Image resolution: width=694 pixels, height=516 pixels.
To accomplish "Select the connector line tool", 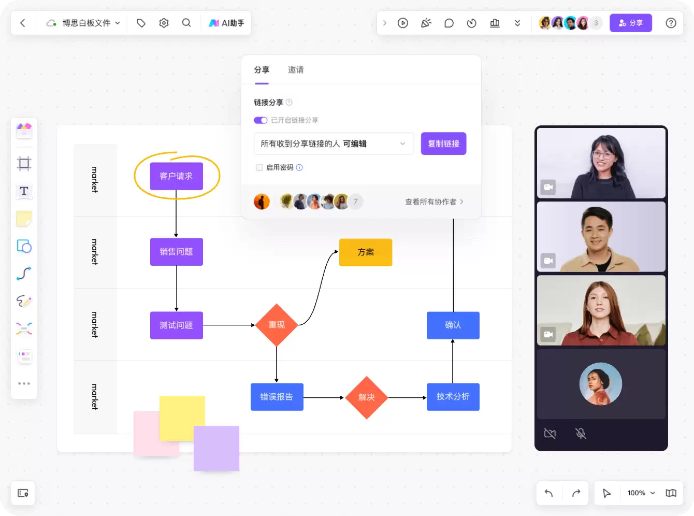I will (x=24, y=273).
